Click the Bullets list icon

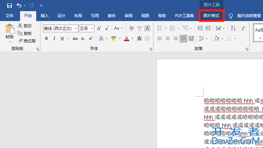tap(160, 28)
